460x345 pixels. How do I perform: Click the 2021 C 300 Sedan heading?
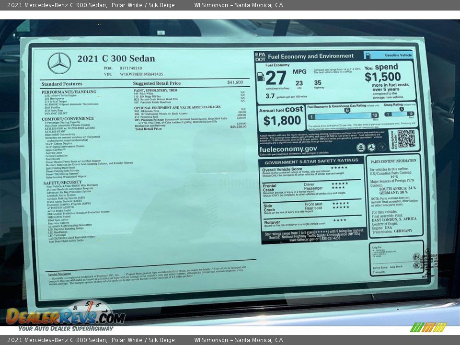[x=116, y=58]
